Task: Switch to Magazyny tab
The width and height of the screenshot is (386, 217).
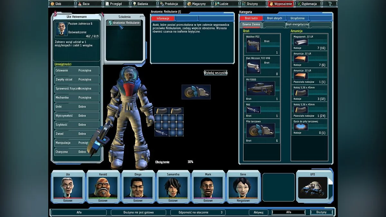Action: click(x=199, y=4)
